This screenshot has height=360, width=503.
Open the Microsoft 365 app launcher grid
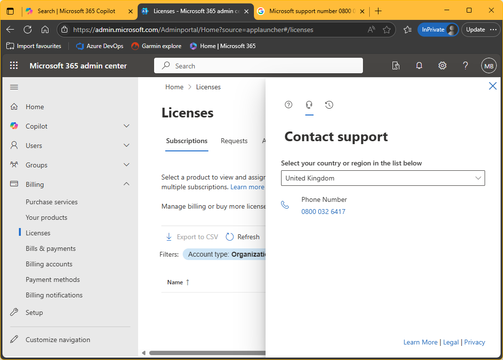(x=14, y=65)
